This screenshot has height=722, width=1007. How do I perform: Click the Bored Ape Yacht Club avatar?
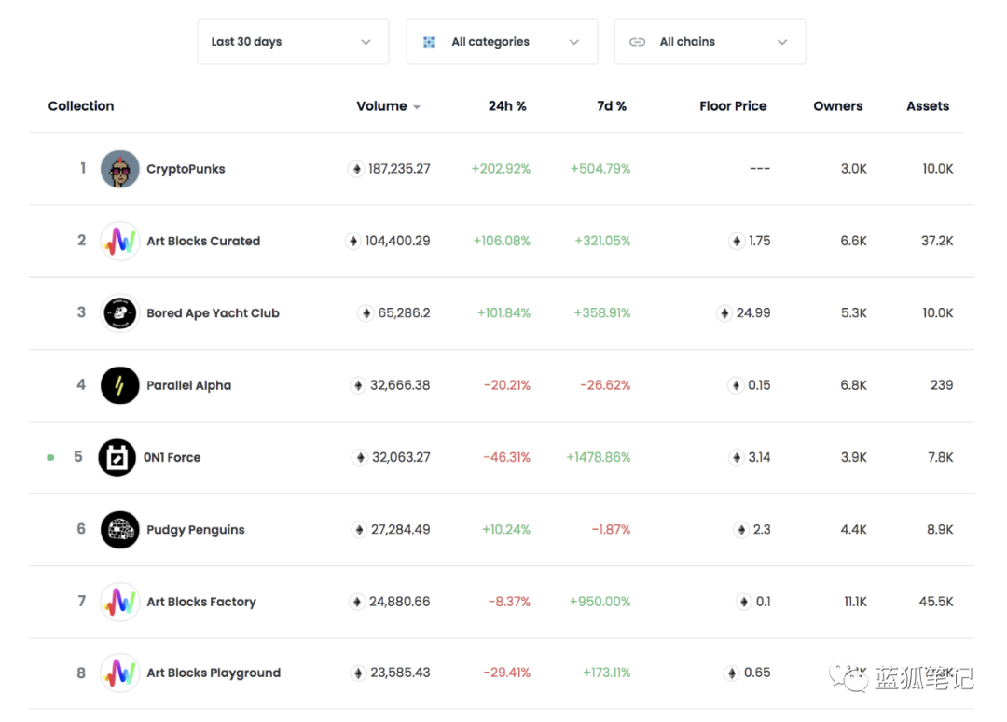(x=120, y=313)
